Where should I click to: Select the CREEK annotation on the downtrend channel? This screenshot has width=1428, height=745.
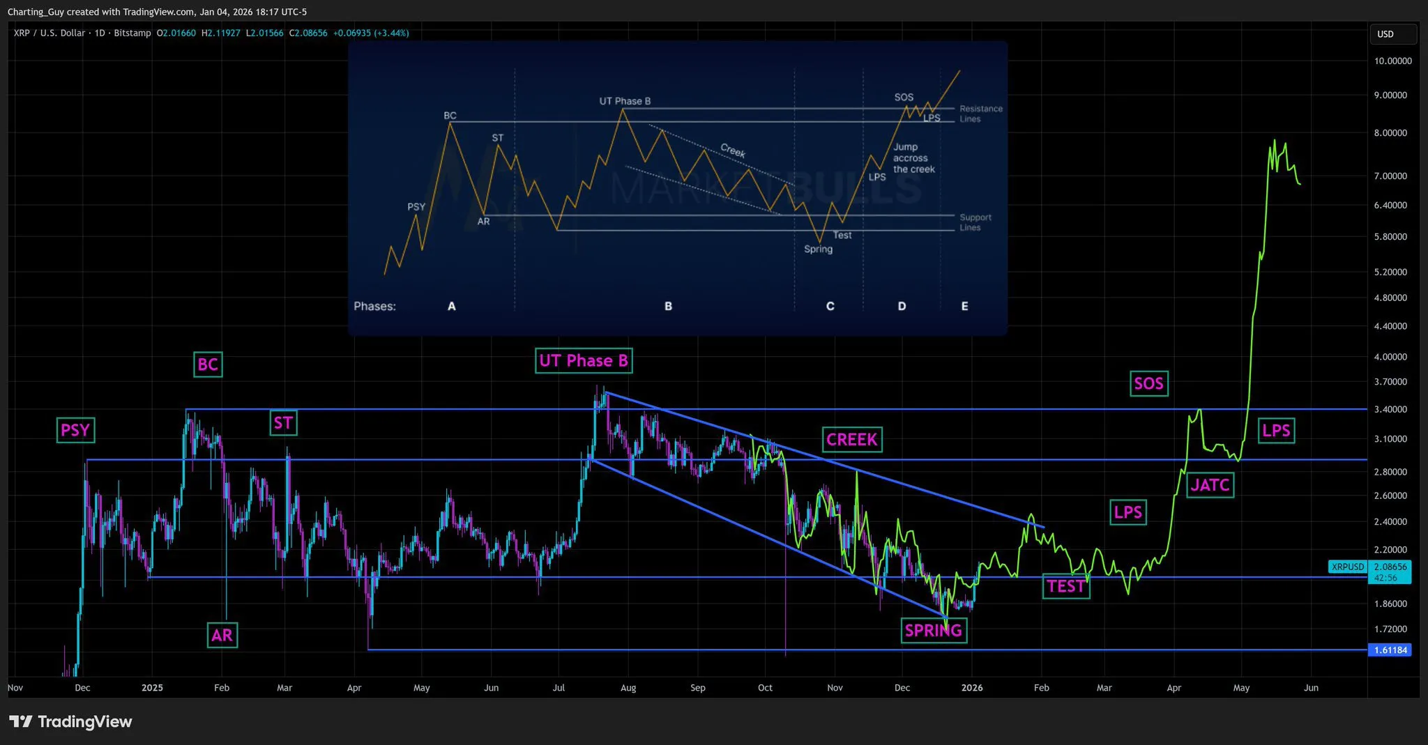tap(851, 440)
